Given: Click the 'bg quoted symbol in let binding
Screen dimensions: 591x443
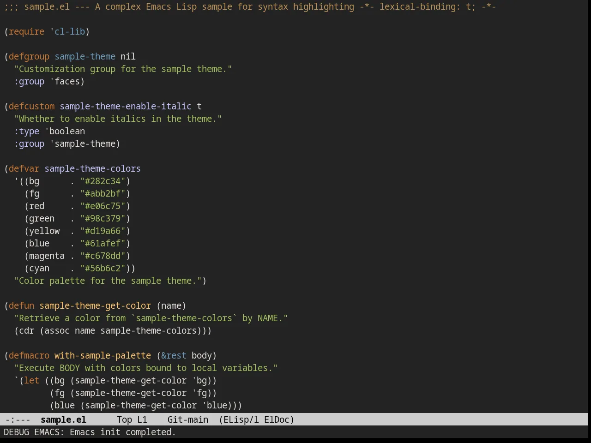Looking at the screenshot, I should [199, 380].
